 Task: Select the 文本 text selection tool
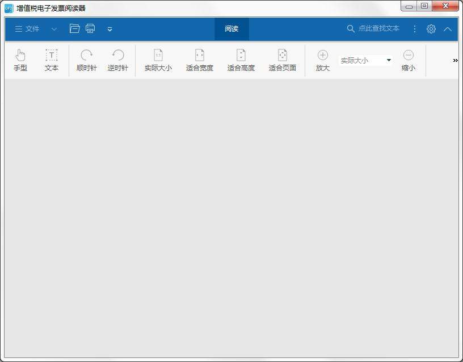click(52, 60)
